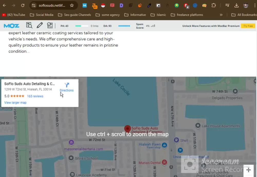Click the Lake House Apartments marker

point(198,126)
